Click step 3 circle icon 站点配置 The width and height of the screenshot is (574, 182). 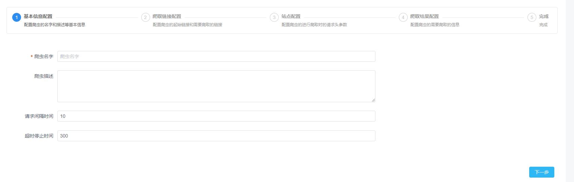[274, 17]
